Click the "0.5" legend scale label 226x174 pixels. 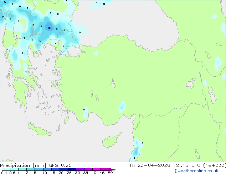[x=12, y=173]
